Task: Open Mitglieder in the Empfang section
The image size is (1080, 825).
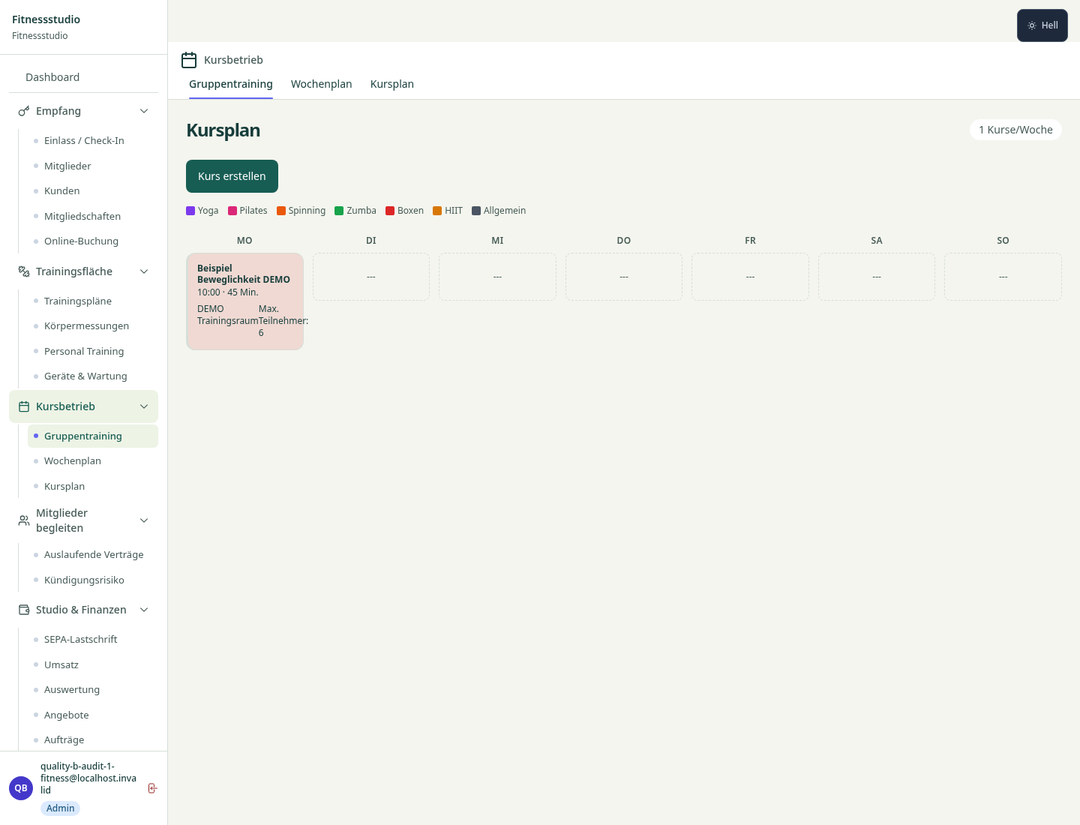Action: pyautogui.click(x=93, y=166)
